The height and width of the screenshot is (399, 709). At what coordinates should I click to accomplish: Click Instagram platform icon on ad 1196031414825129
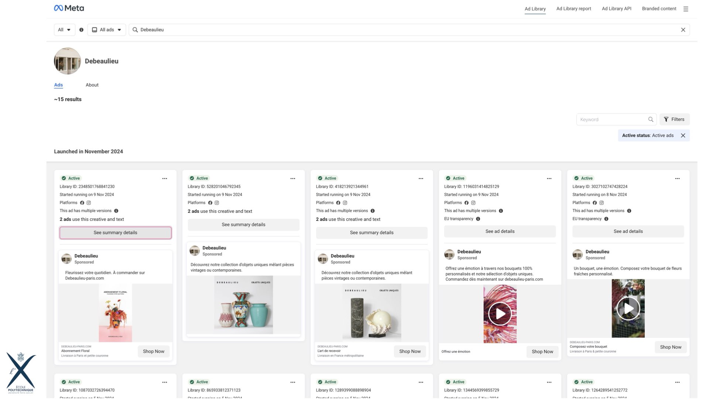(473, 203)
